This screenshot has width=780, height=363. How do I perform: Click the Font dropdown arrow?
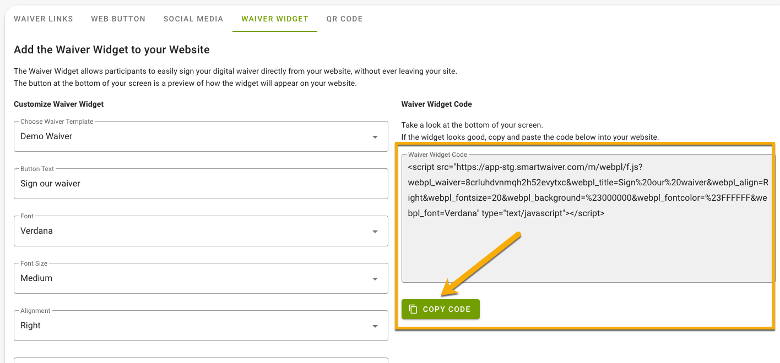click(x=375, y=232)
